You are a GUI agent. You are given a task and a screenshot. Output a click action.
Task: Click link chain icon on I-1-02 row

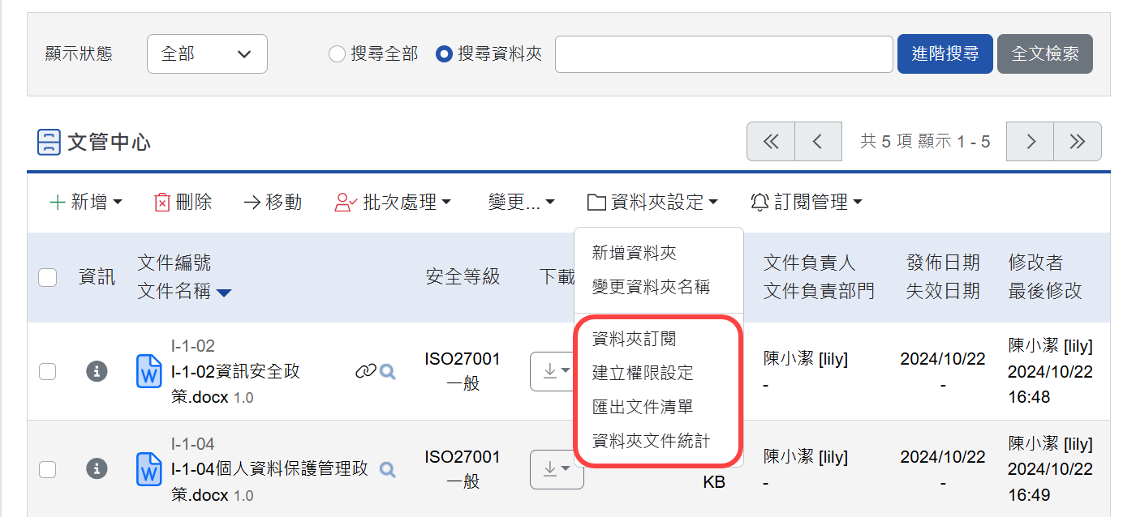point(366,371)
